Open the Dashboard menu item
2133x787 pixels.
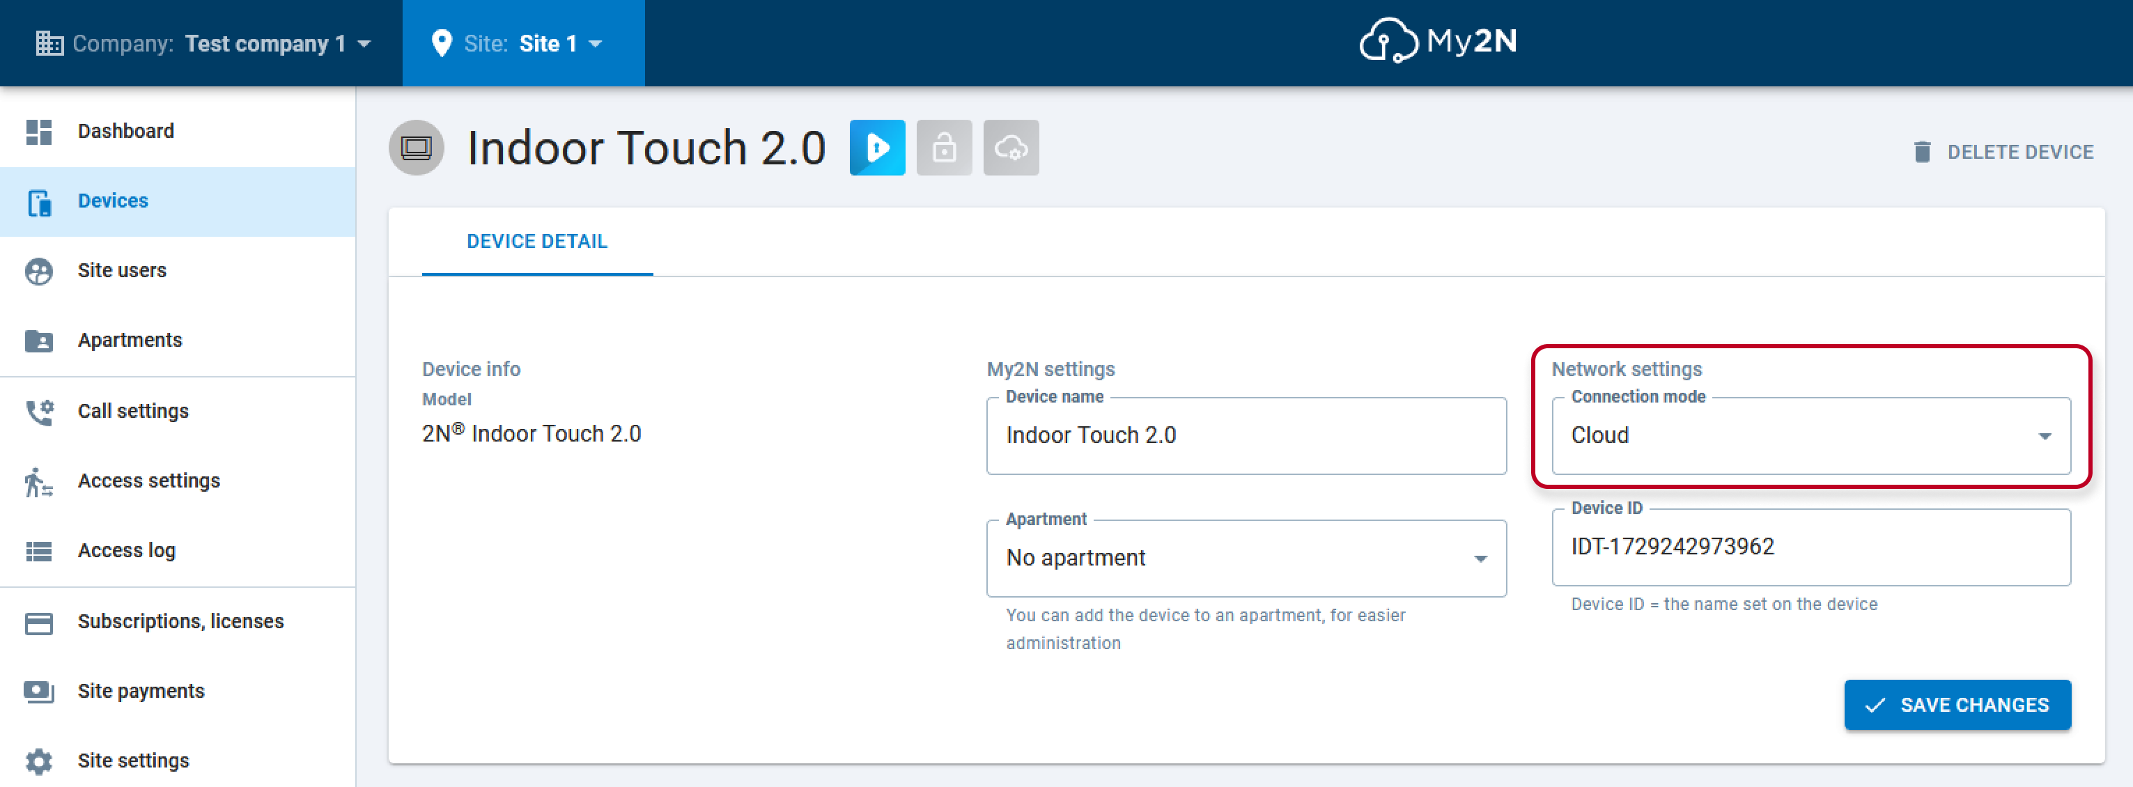click(x=178, y=132)
